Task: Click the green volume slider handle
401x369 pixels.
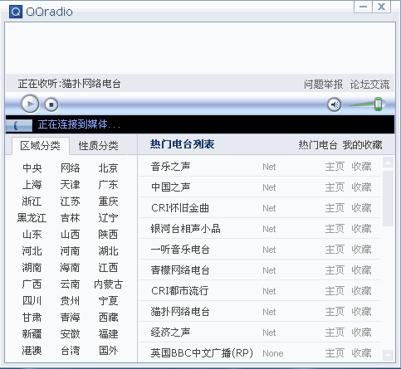Action: tap(379, 104)
